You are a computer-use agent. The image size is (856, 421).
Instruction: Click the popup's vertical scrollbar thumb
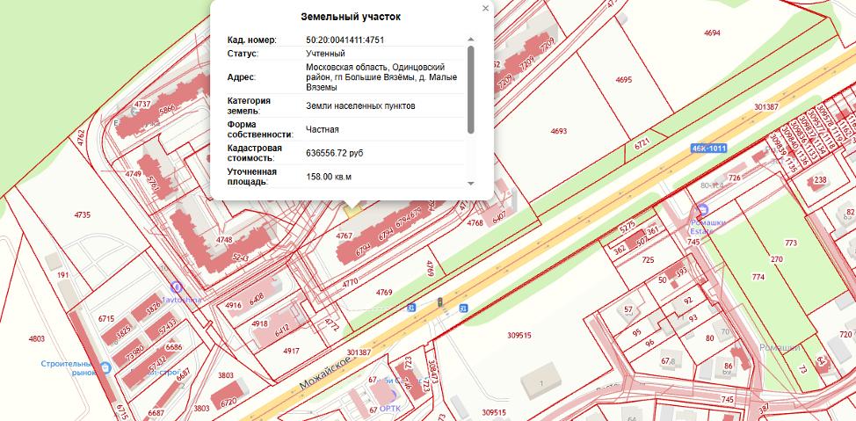pos(470,88)
